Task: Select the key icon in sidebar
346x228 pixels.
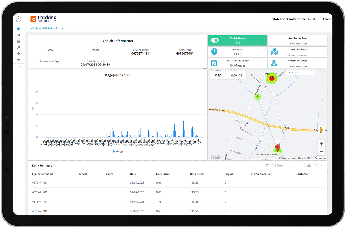Action: pyautogui.click(x=19, y=48)
